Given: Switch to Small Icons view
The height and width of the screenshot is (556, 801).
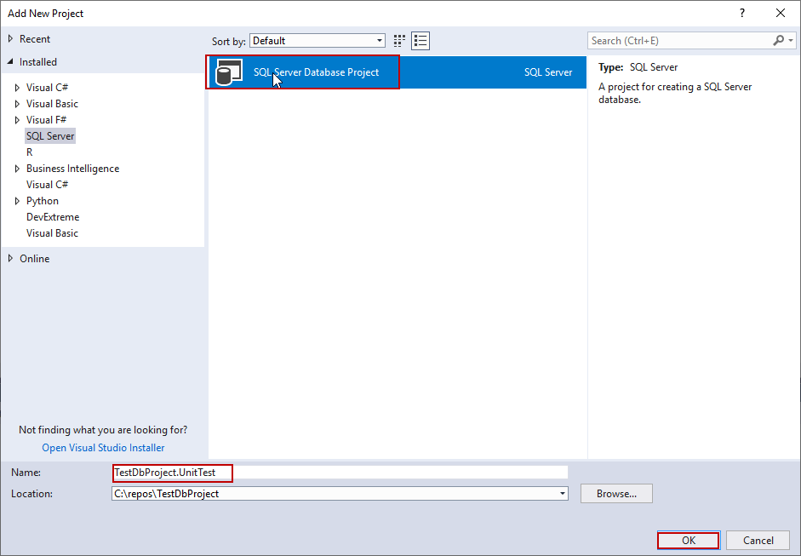Looking at the screenshot, I should click(398, 40).
